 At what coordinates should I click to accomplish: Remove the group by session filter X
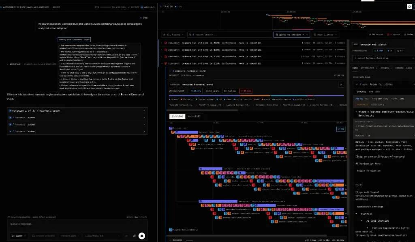(x=303, y=35)
